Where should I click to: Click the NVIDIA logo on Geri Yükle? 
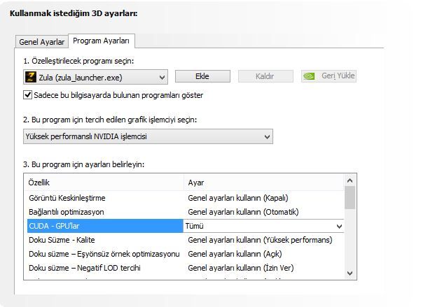coord(308,76)
